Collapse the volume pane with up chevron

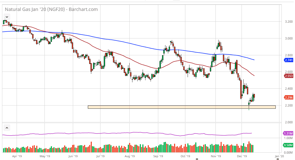(7, 128)
